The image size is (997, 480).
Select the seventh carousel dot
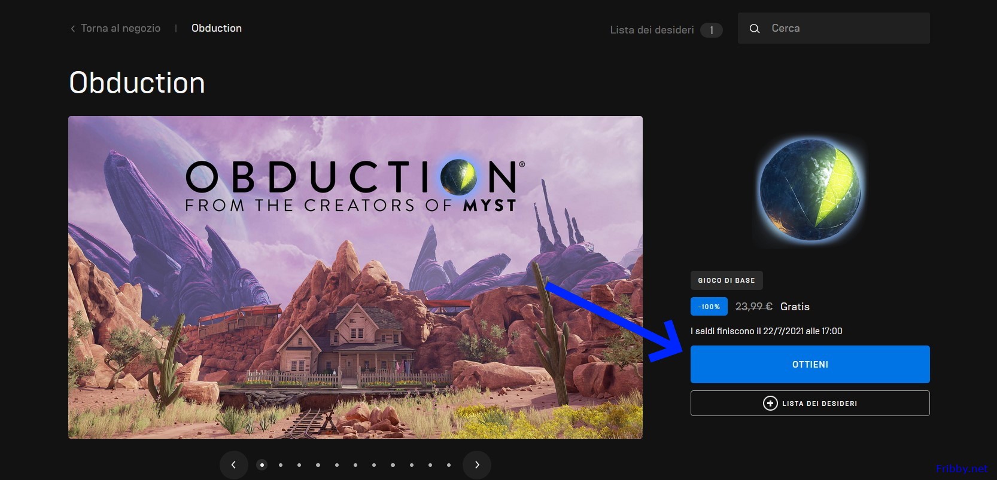coord(374,464)
